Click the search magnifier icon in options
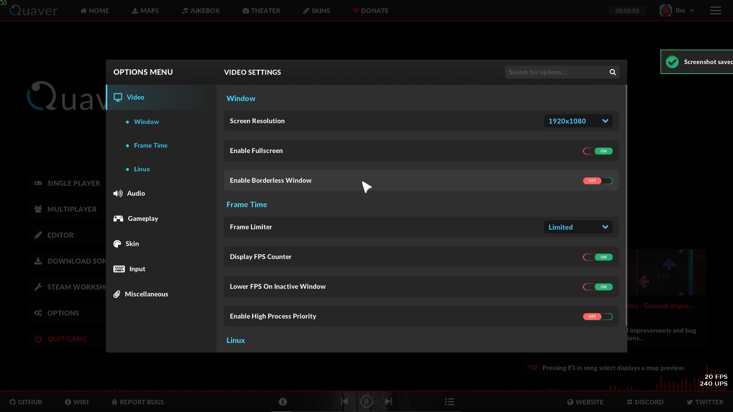 (x=612, y=72)
